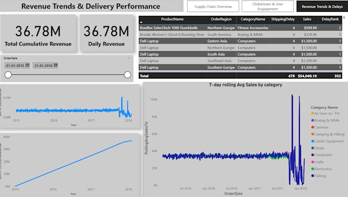Open calendar icon beside end date 31-01-2018
The width and height of the screenshot is (348, 197).
56,65
